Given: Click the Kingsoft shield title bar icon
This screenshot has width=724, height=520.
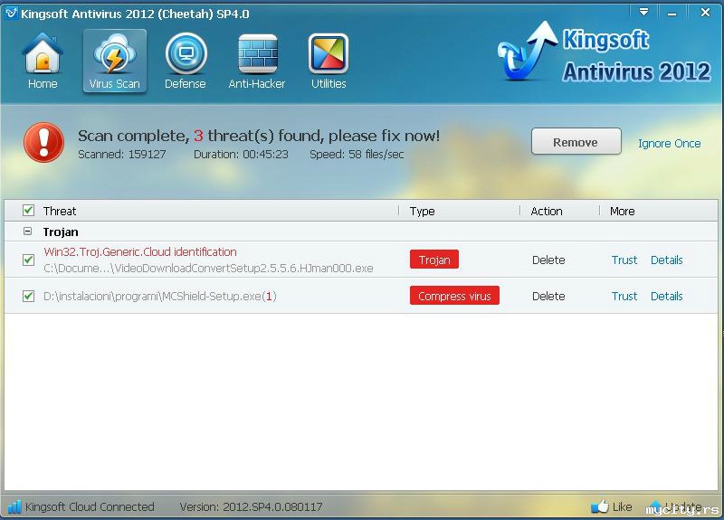Looking at the screenshot, I should point(11,13).
